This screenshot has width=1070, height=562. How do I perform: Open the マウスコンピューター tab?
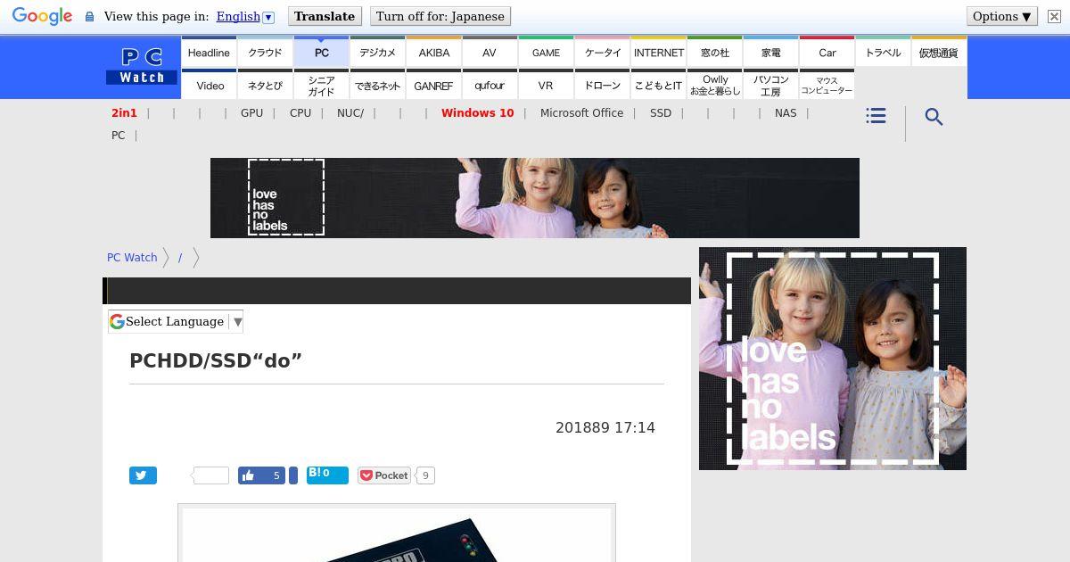pos(827,85)
